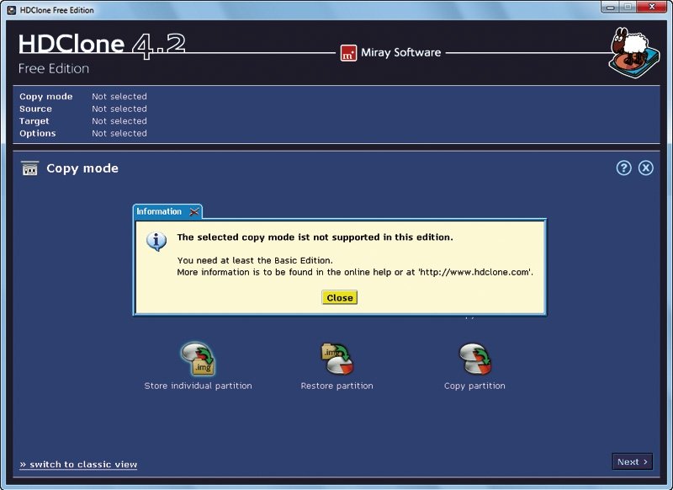The image size is (673, 490).
Task: Click the Store individual partition icon
Action: click(x=198, y=358)
